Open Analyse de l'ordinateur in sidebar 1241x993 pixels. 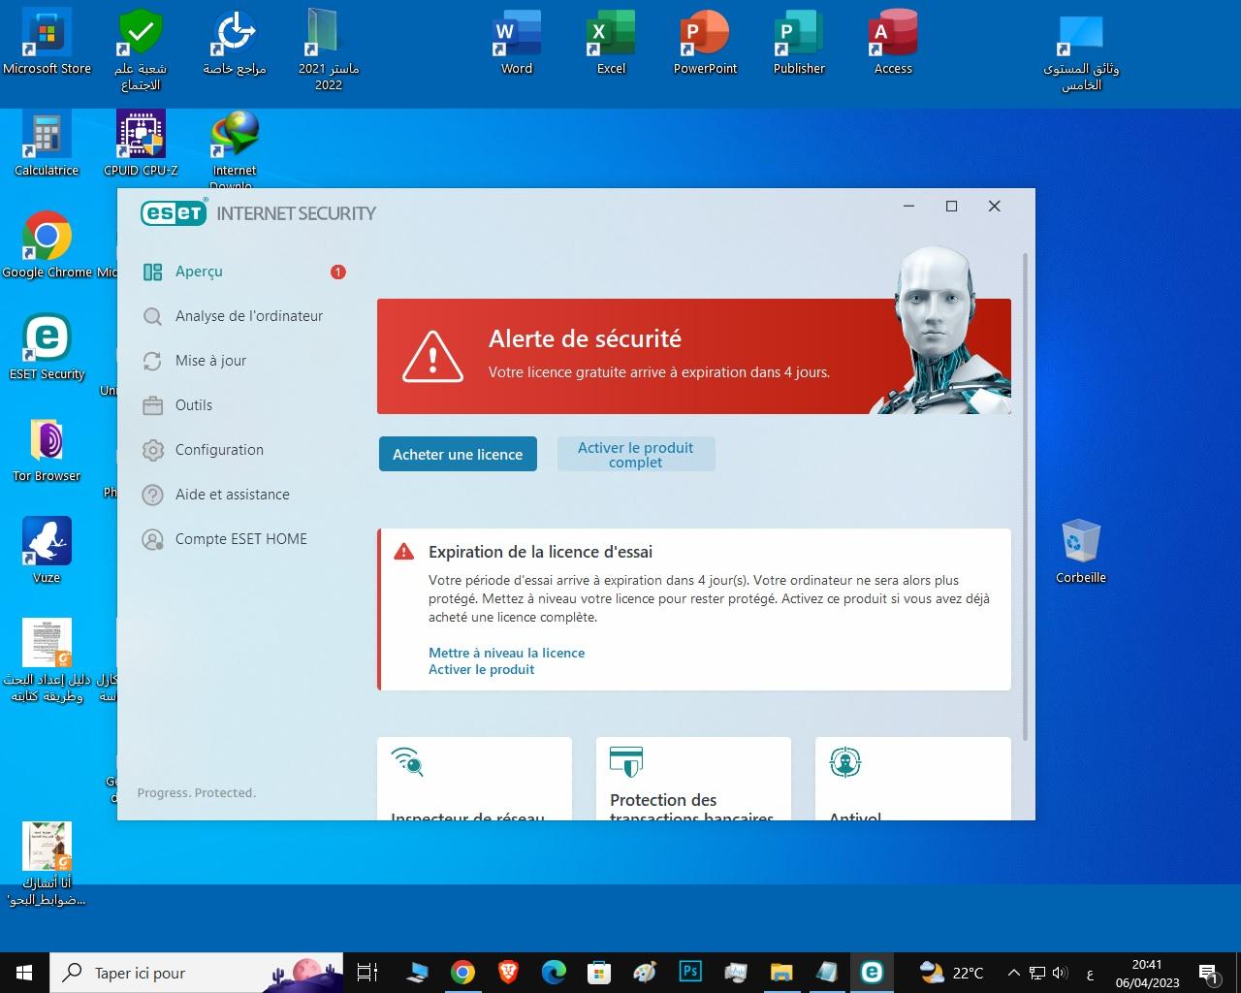pos(248,316)
